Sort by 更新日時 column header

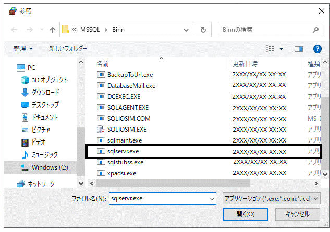245,63
